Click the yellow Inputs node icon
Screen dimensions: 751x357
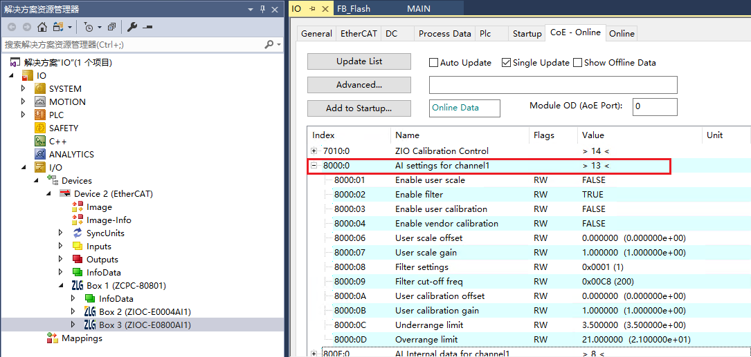point(77,246)
